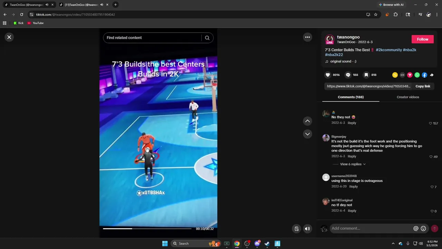Focus the Find related content search field
442x249 pixels.
tap(152, 38)
